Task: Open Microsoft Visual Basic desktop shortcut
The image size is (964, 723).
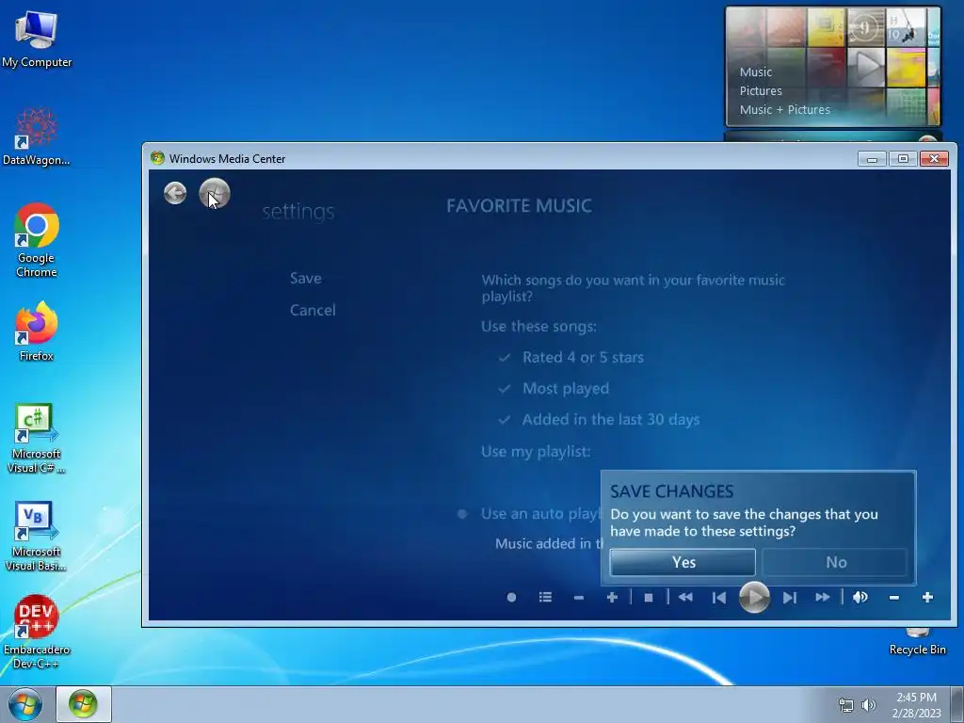Action: (37, 536)
